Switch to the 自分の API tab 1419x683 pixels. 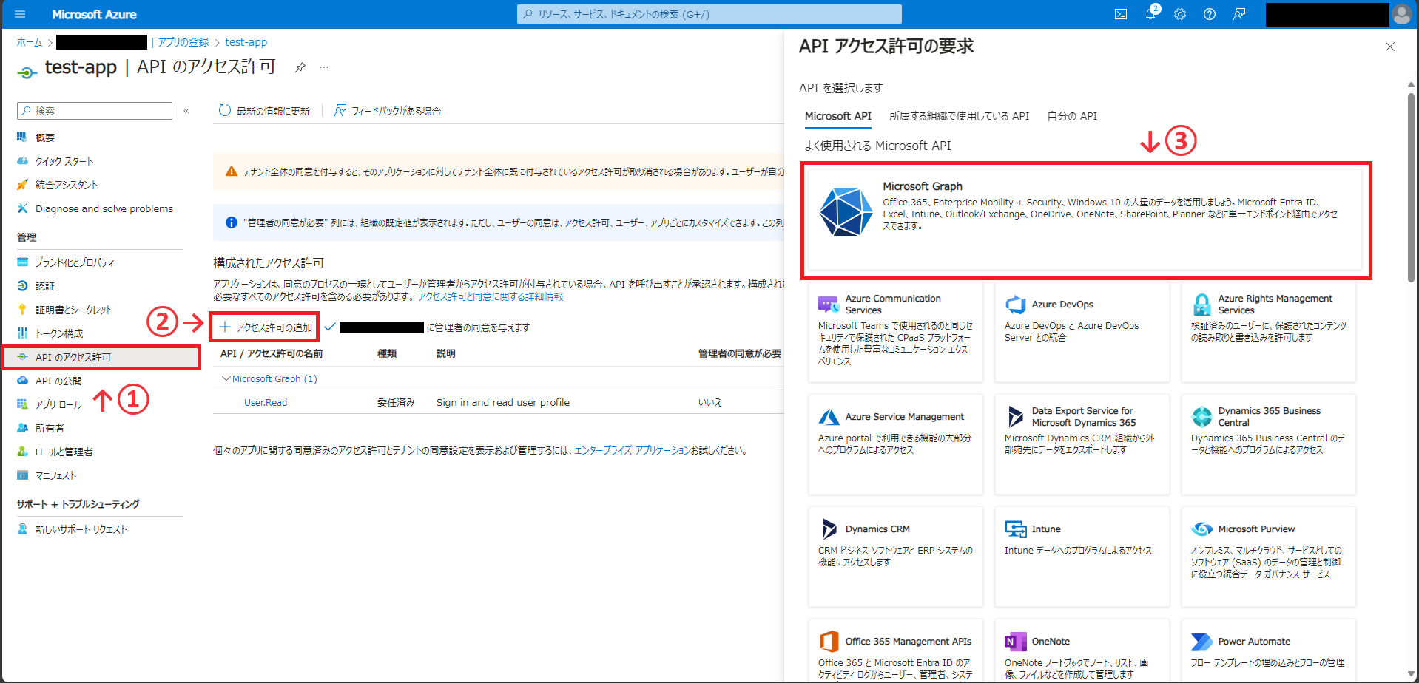point(1072,116)
